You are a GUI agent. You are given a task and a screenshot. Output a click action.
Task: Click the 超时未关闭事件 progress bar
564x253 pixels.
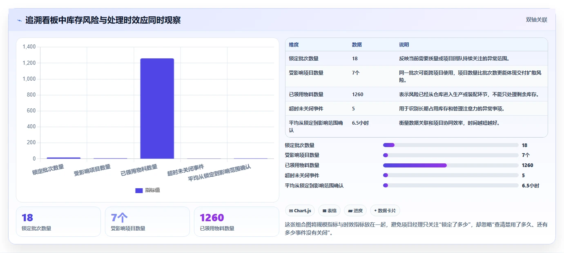(x=451, y=176)
